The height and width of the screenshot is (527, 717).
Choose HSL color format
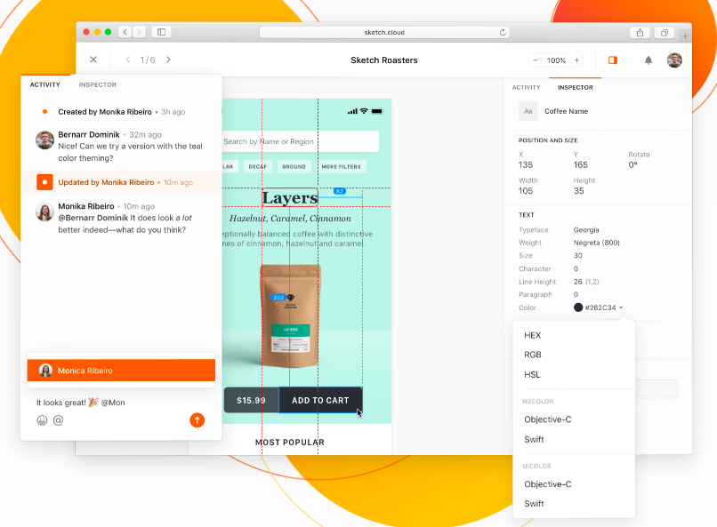click(532, 374)
